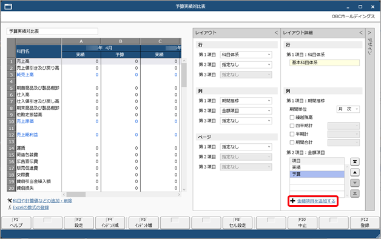The height and width of the screenshot is (239, 381).
Task: Click the 科目や計算値などの追加・削除 link
Action: (42, 201)
